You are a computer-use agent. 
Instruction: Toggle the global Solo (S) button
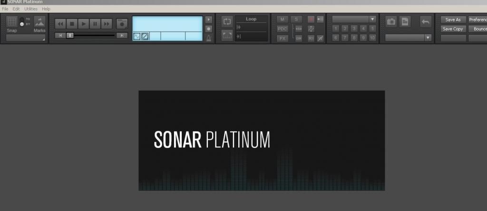[296, 19]
